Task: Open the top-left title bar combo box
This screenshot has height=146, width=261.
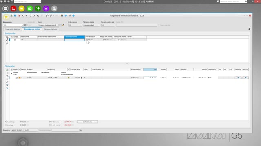Action: coord(27,2)
